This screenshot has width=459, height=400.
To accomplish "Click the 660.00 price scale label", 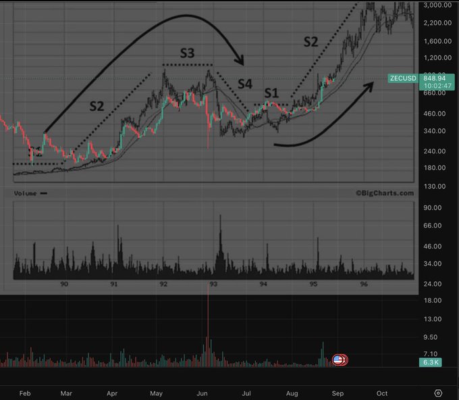I will (x=435, y=93).
